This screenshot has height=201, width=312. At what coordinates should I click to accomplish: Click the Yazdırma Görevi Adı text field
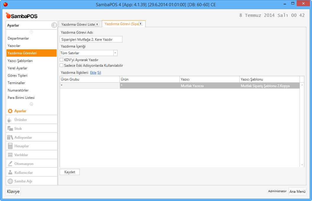click(x=91, y=40)
